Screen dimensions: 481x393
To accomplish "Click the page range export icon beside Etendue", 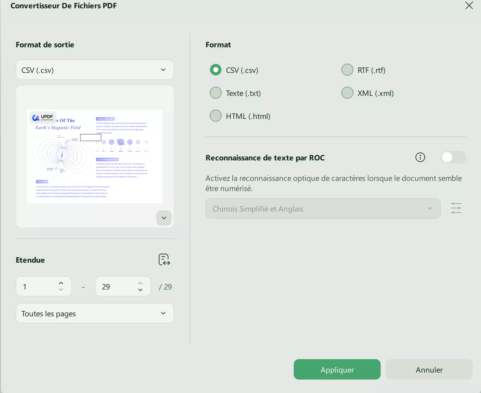I will point(164,259).
